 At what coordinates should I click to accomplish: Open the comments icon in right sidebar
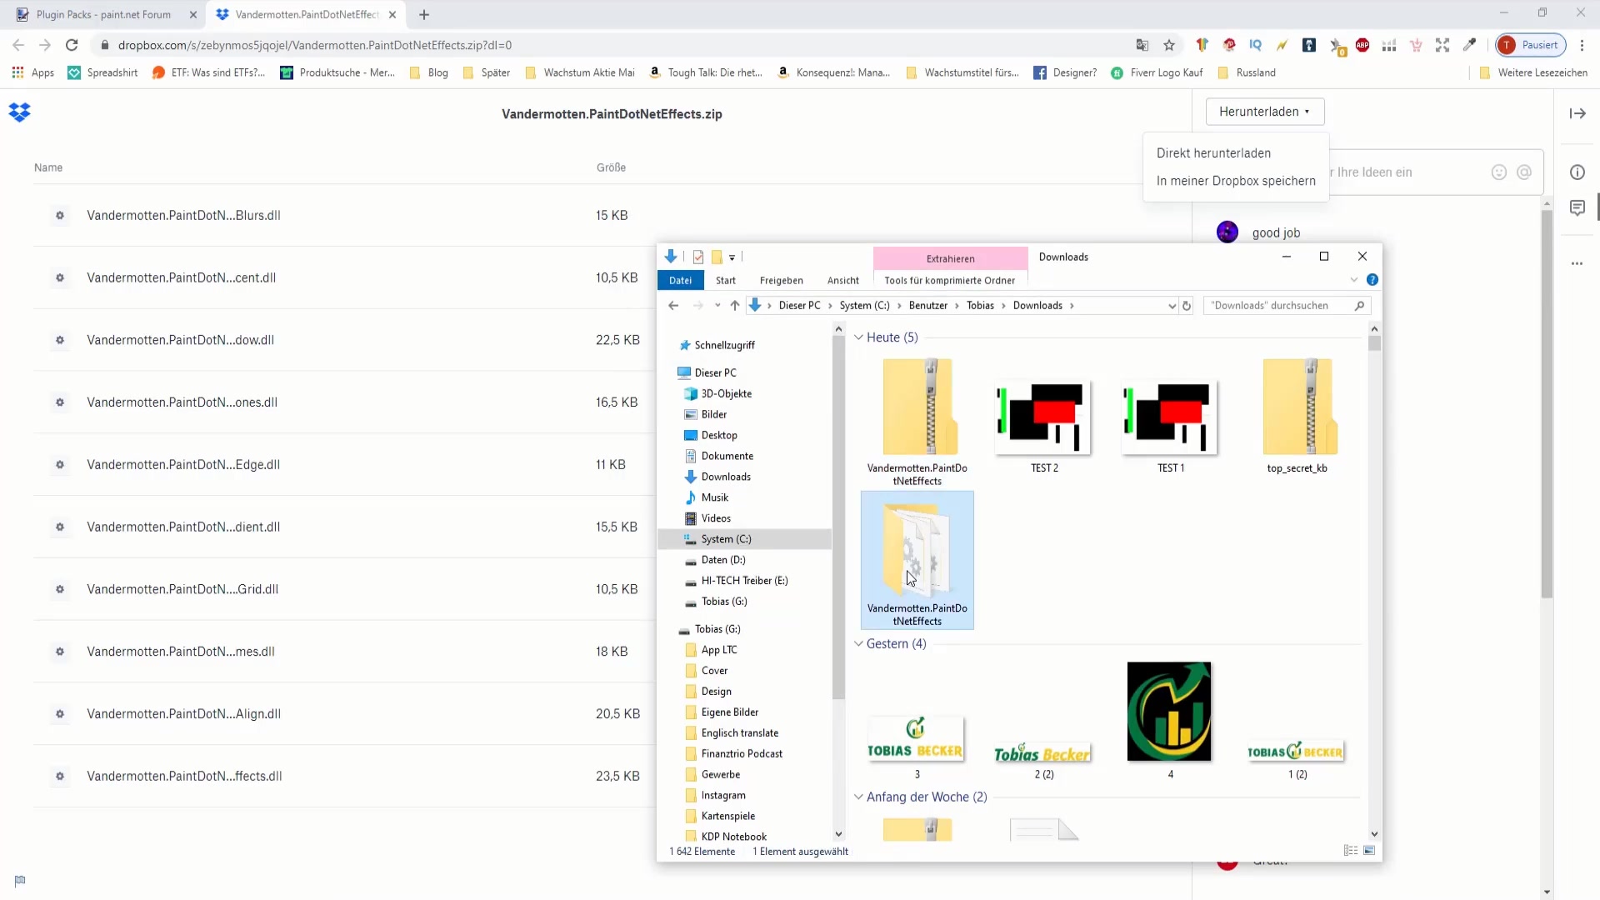click(1577, 207)
